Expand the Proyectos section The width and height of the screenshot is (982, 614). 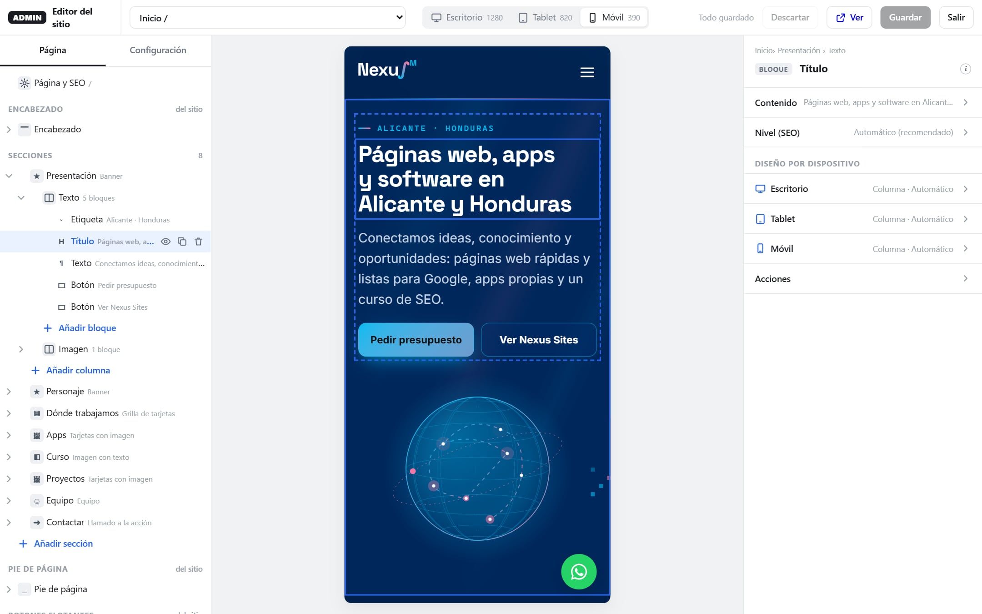click(x=9, y=479)
